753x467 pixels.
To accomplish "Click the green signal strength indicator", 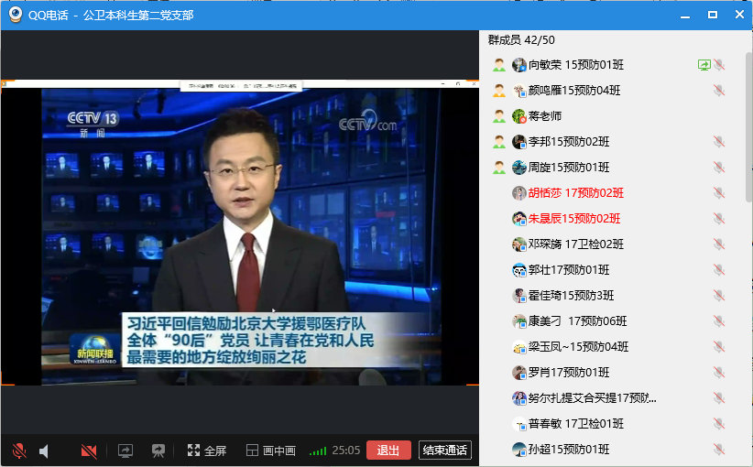I will point(318,451).
